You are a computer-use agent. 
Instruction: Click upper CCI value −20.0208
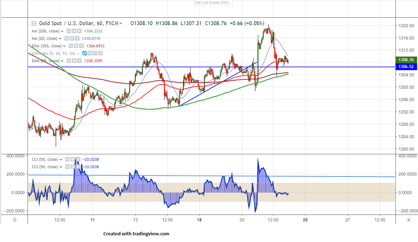point(91,159)
